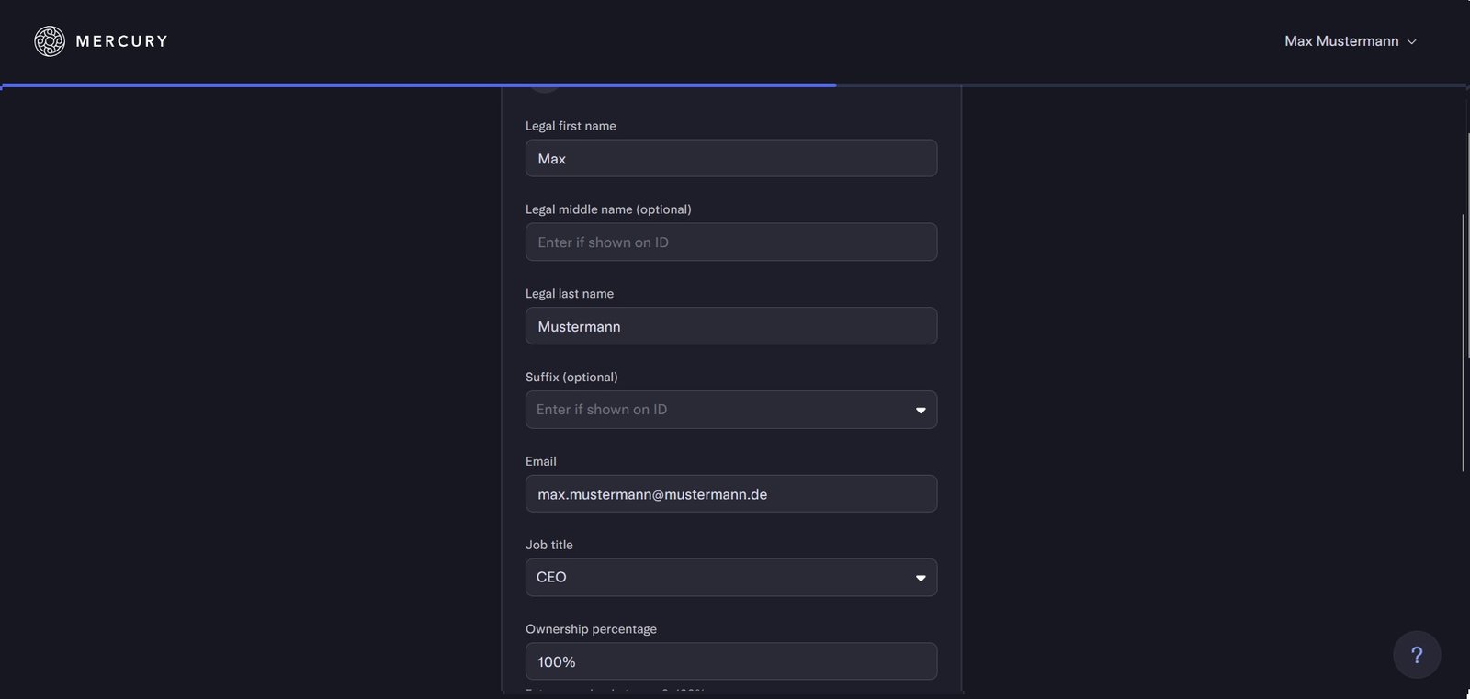Screen dimensions: 1470x699
Task: Click the "Ownership percentage" label
Action: pyautogui.click(x=591, y=629)
